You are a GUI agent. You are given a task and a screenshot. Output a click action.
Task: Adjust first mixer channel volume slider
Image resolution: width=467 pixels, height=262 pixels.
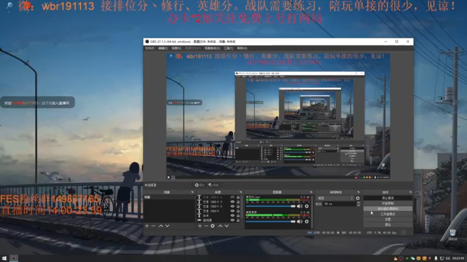coord(270,206)
